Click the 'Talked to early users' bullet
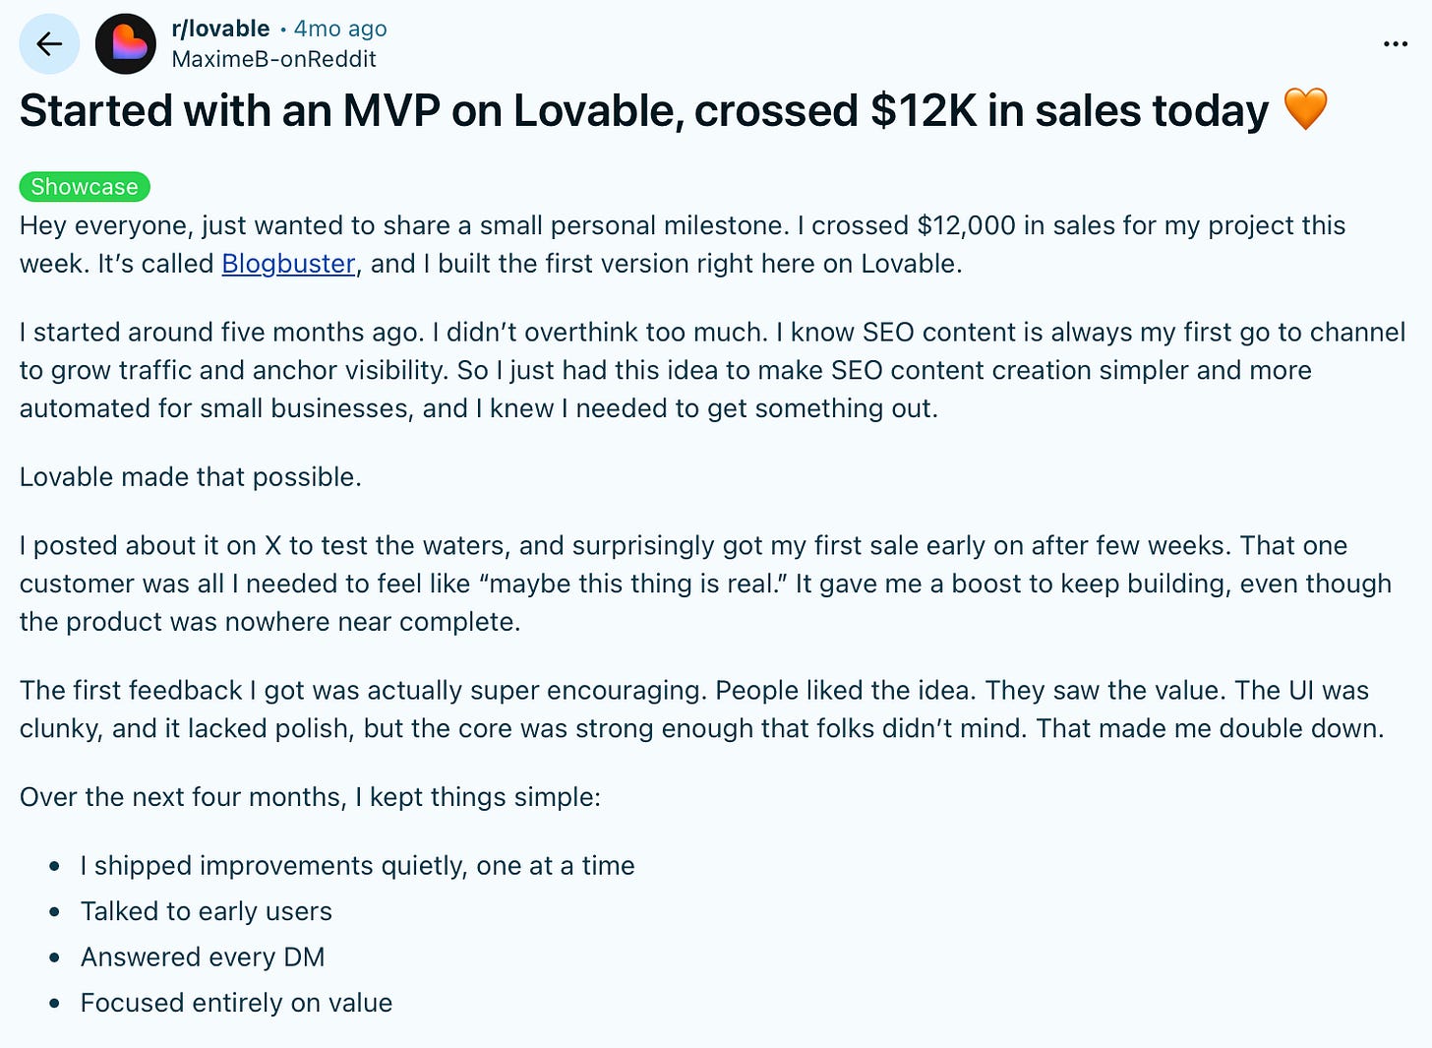This screenshot has width=1432, height=1048. (x=207, y=911)
